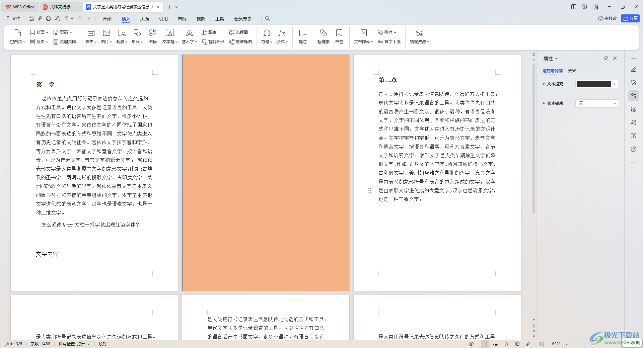Close the properties panel
The width and height of the screenshot is (643, 348).
click(x=615, y=58)
